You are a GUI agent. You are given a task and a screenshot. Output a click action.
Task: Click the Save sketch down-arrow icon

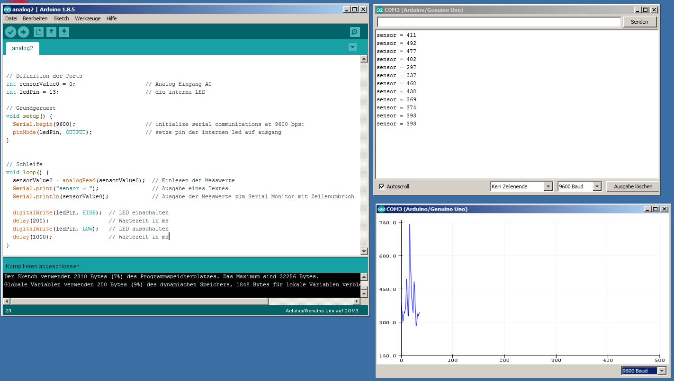click(x=64, y=32)
